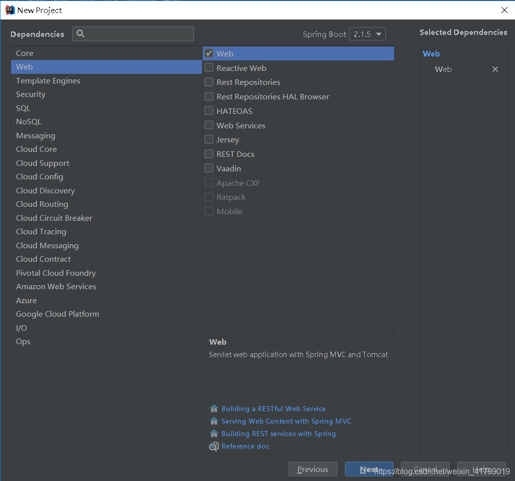Select the Template Engines category
The height and width of the screenshot is (481, 515).
tap(106, 80)
